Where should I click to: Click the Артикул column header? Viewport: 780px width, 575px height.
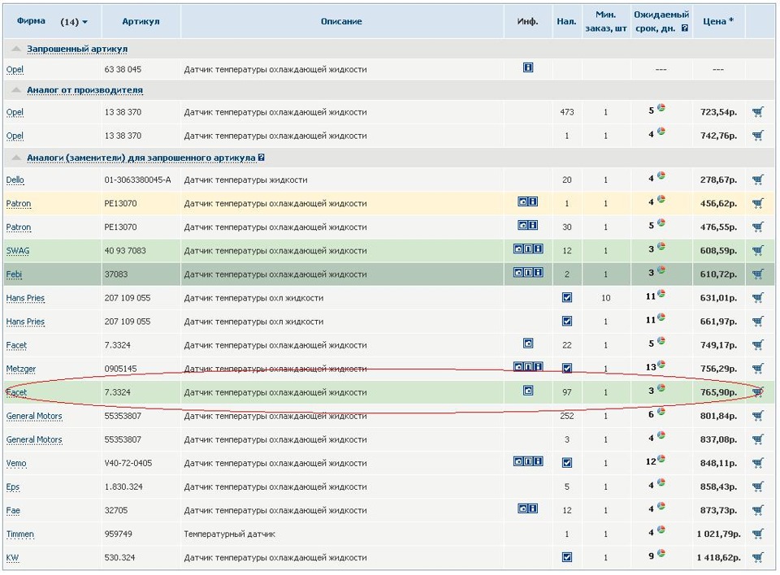[x=140, y=21]
